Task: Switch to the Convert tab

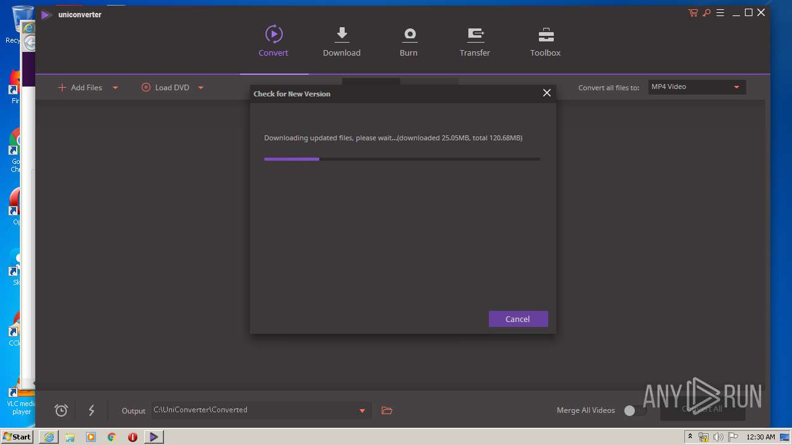Action: pos(273,41)
